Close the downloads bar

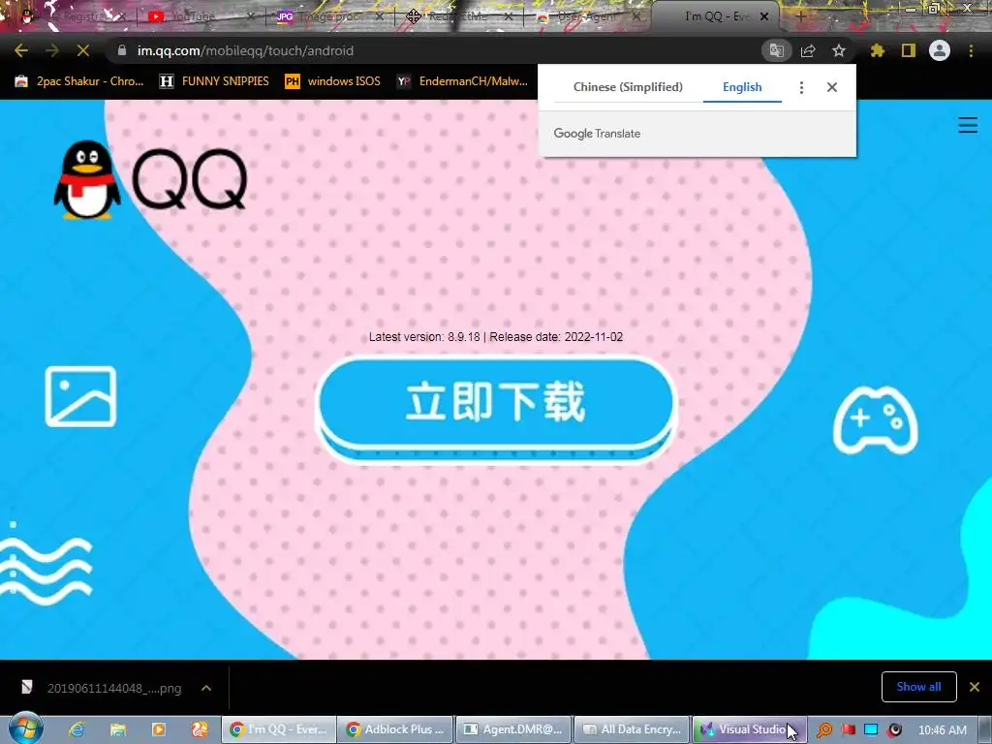(x=975, y=687)
